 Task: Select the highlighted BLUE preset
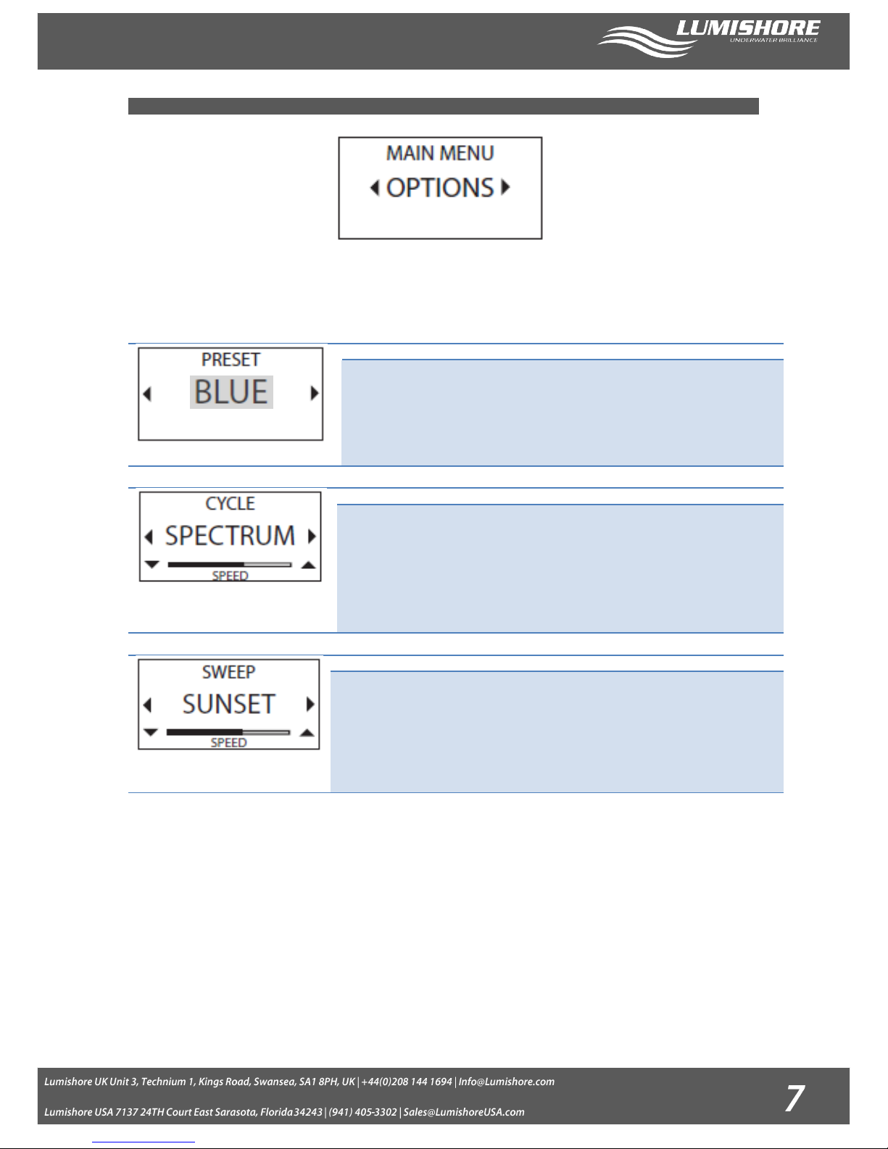pos(231,392)
